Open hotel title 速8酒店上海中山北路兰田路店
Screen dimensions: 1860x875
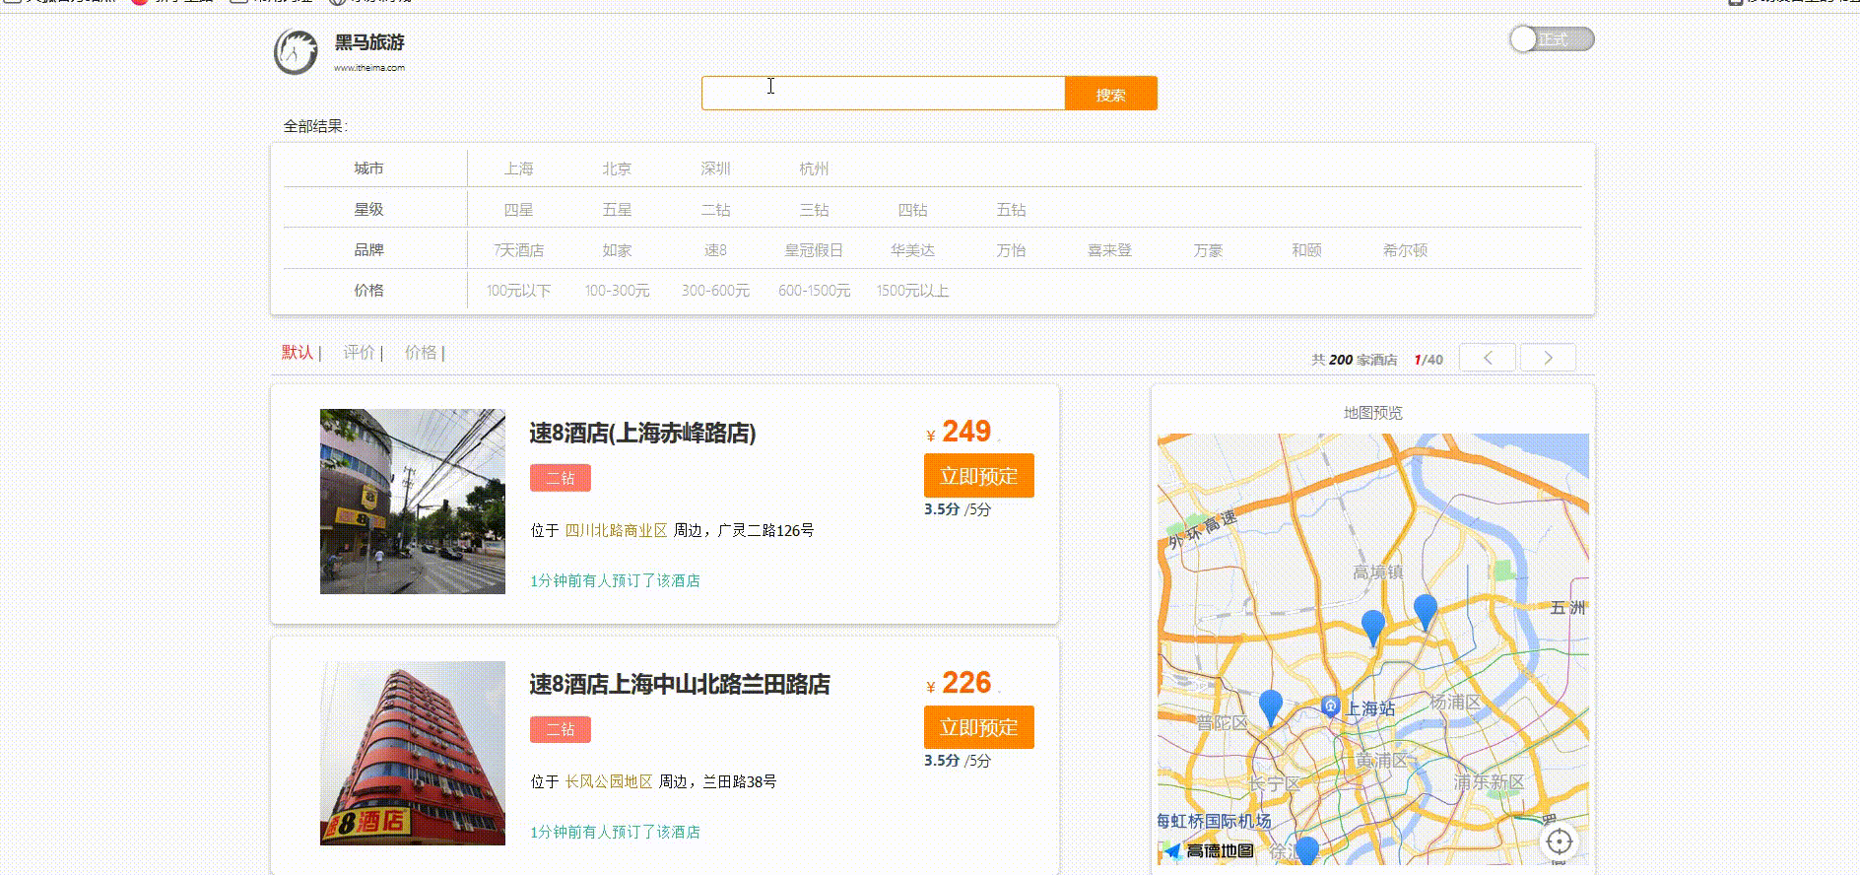(x=680, y=684)
